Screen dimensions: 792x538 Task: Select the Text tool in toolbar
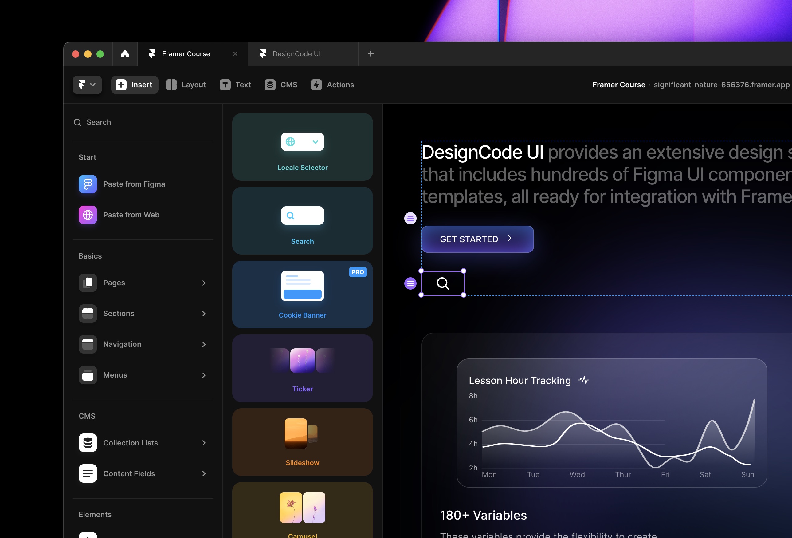coord(236,85)
